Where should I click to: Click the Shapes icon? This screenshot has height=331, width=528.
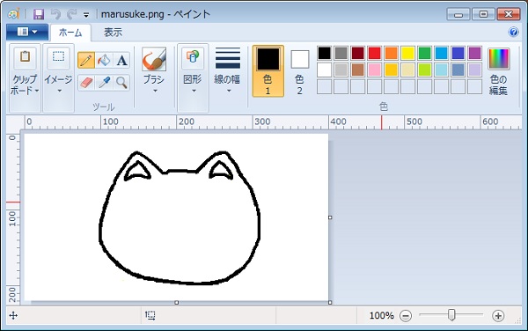click(x=193, y=57)
